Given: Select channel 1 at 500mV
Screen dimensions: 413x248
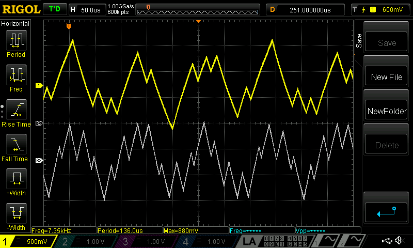Looking at the screenshot, I should click(28, 241).
